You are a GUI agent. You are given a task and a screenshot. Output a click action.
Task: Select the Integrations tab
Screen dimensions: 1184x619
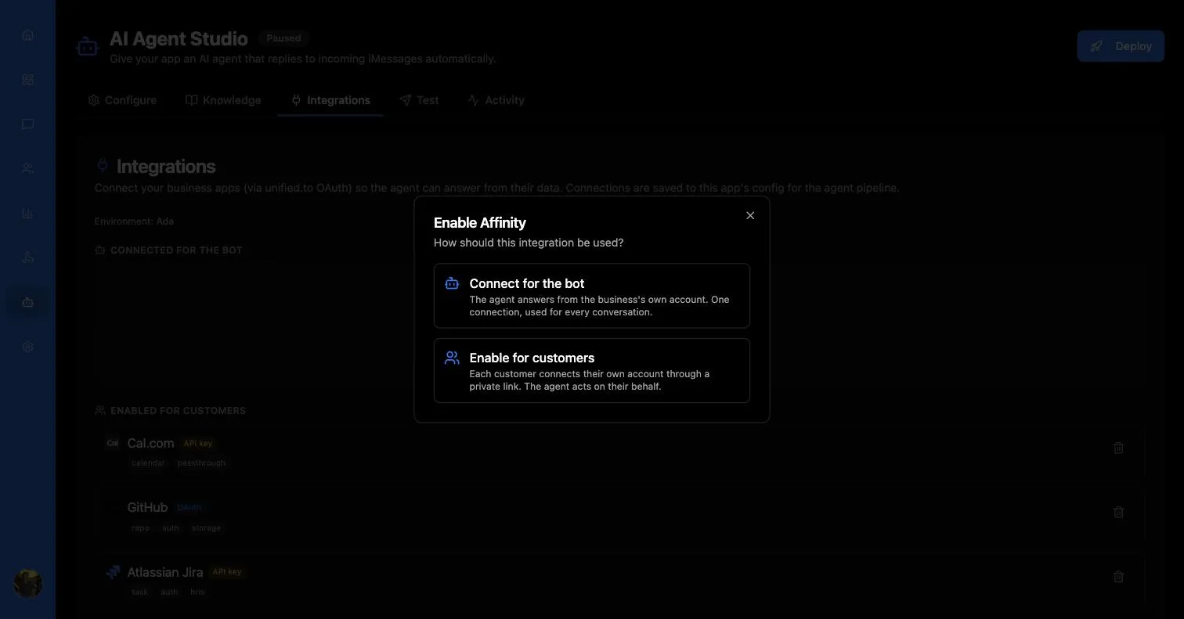(330, 100)
